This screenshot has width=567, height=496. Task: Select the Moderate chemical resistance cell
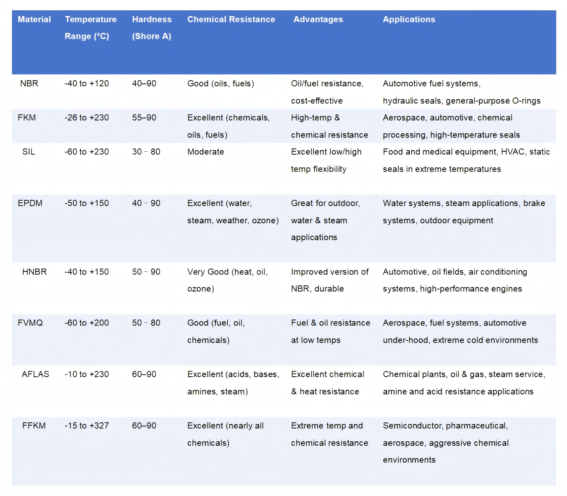pyautogui.click(x=205, y=152)
